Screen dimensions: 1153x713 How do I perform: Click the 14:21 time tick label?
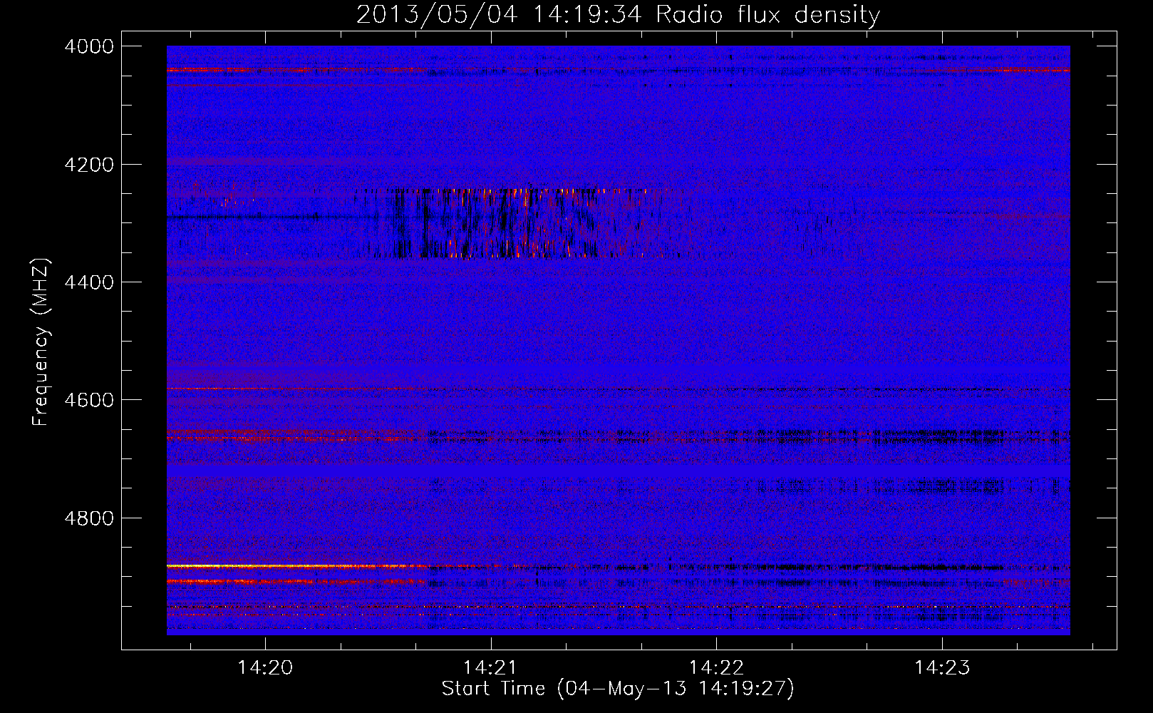point(490,668)
